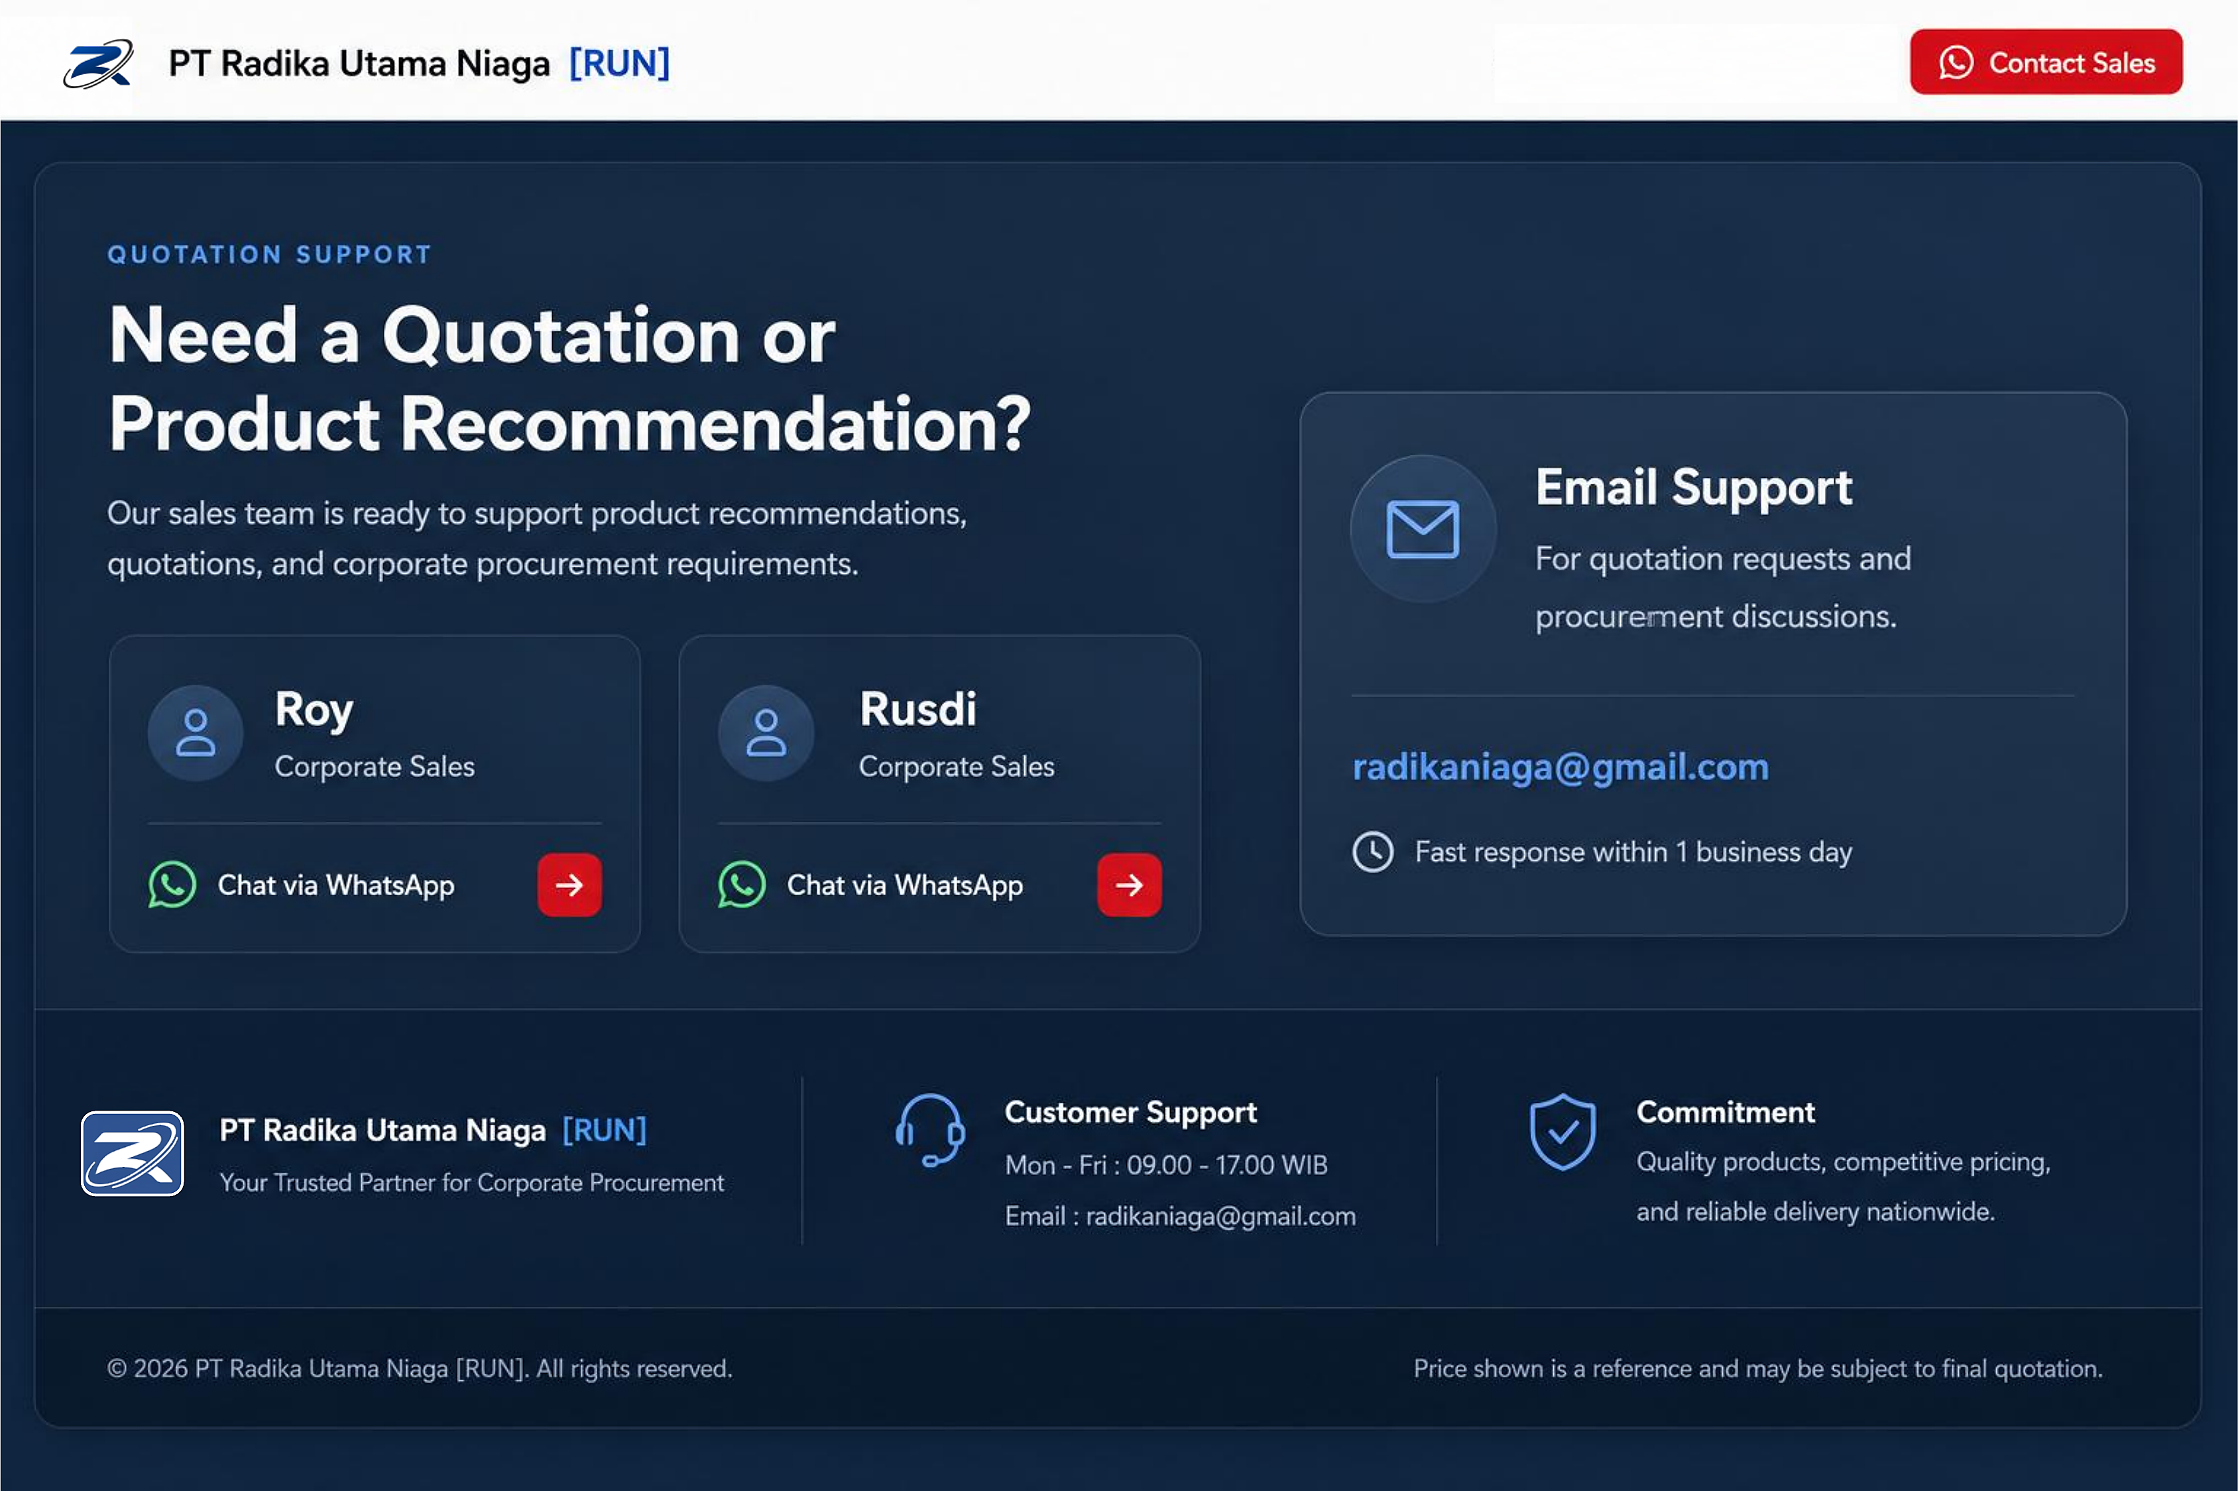Click the copyright 2026 notice text
The image size is (2238, 1491).
pyautogui.click(x=420, y=1368)
